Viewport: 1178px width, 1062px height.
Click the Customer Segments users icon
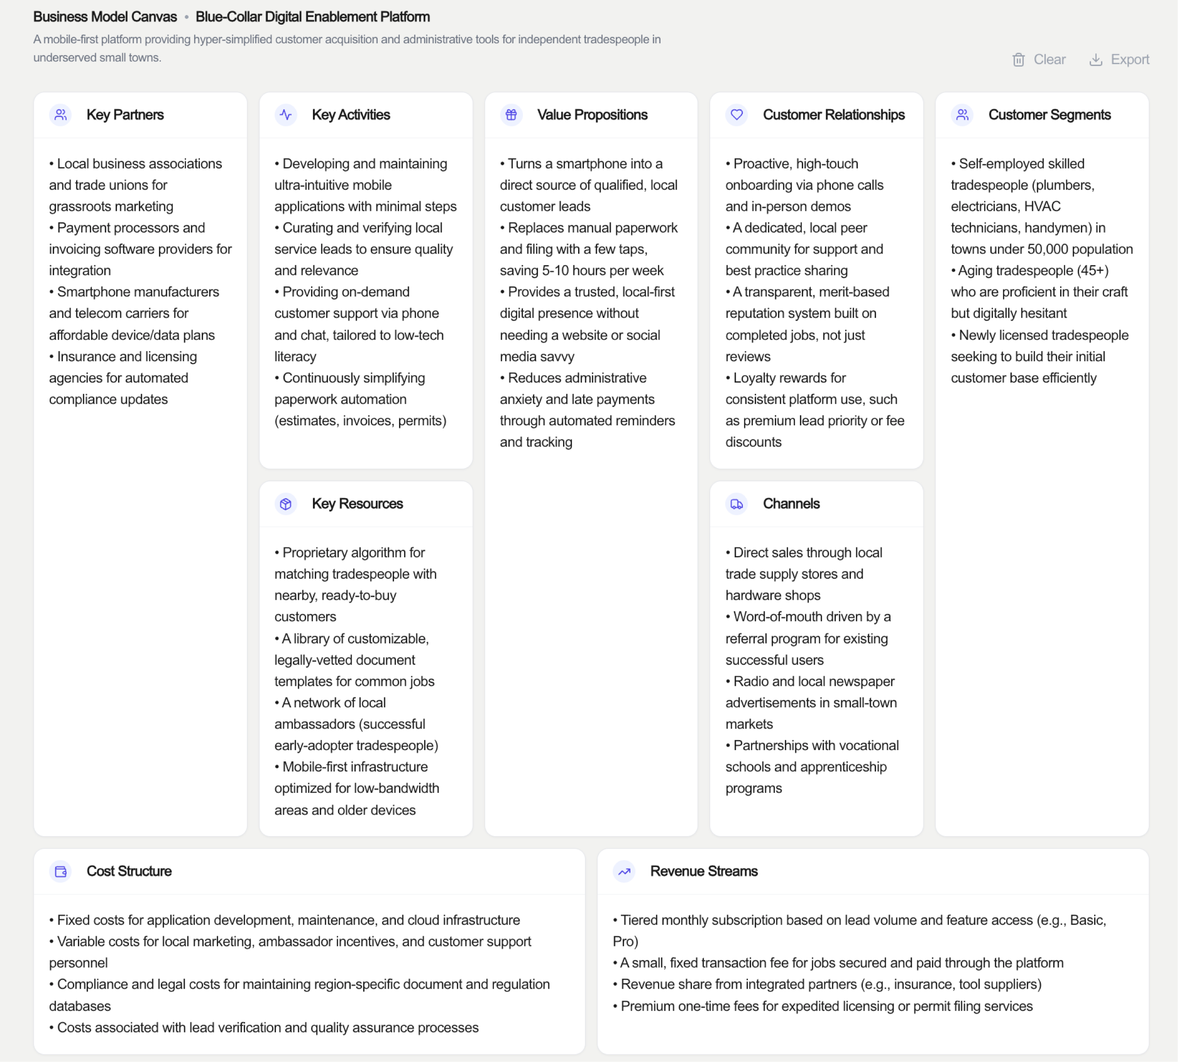point(962,115)
